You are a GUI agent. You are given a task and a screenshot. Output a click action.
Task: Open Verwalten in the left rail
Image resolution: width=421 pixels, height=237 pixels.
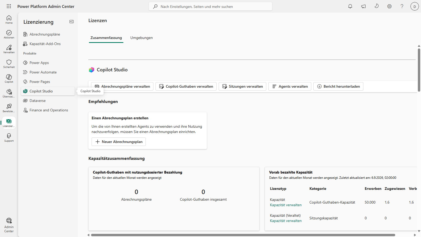[9, 49]
